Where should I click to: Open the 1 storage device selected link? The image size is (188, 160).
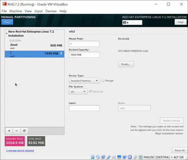(20, 150)
